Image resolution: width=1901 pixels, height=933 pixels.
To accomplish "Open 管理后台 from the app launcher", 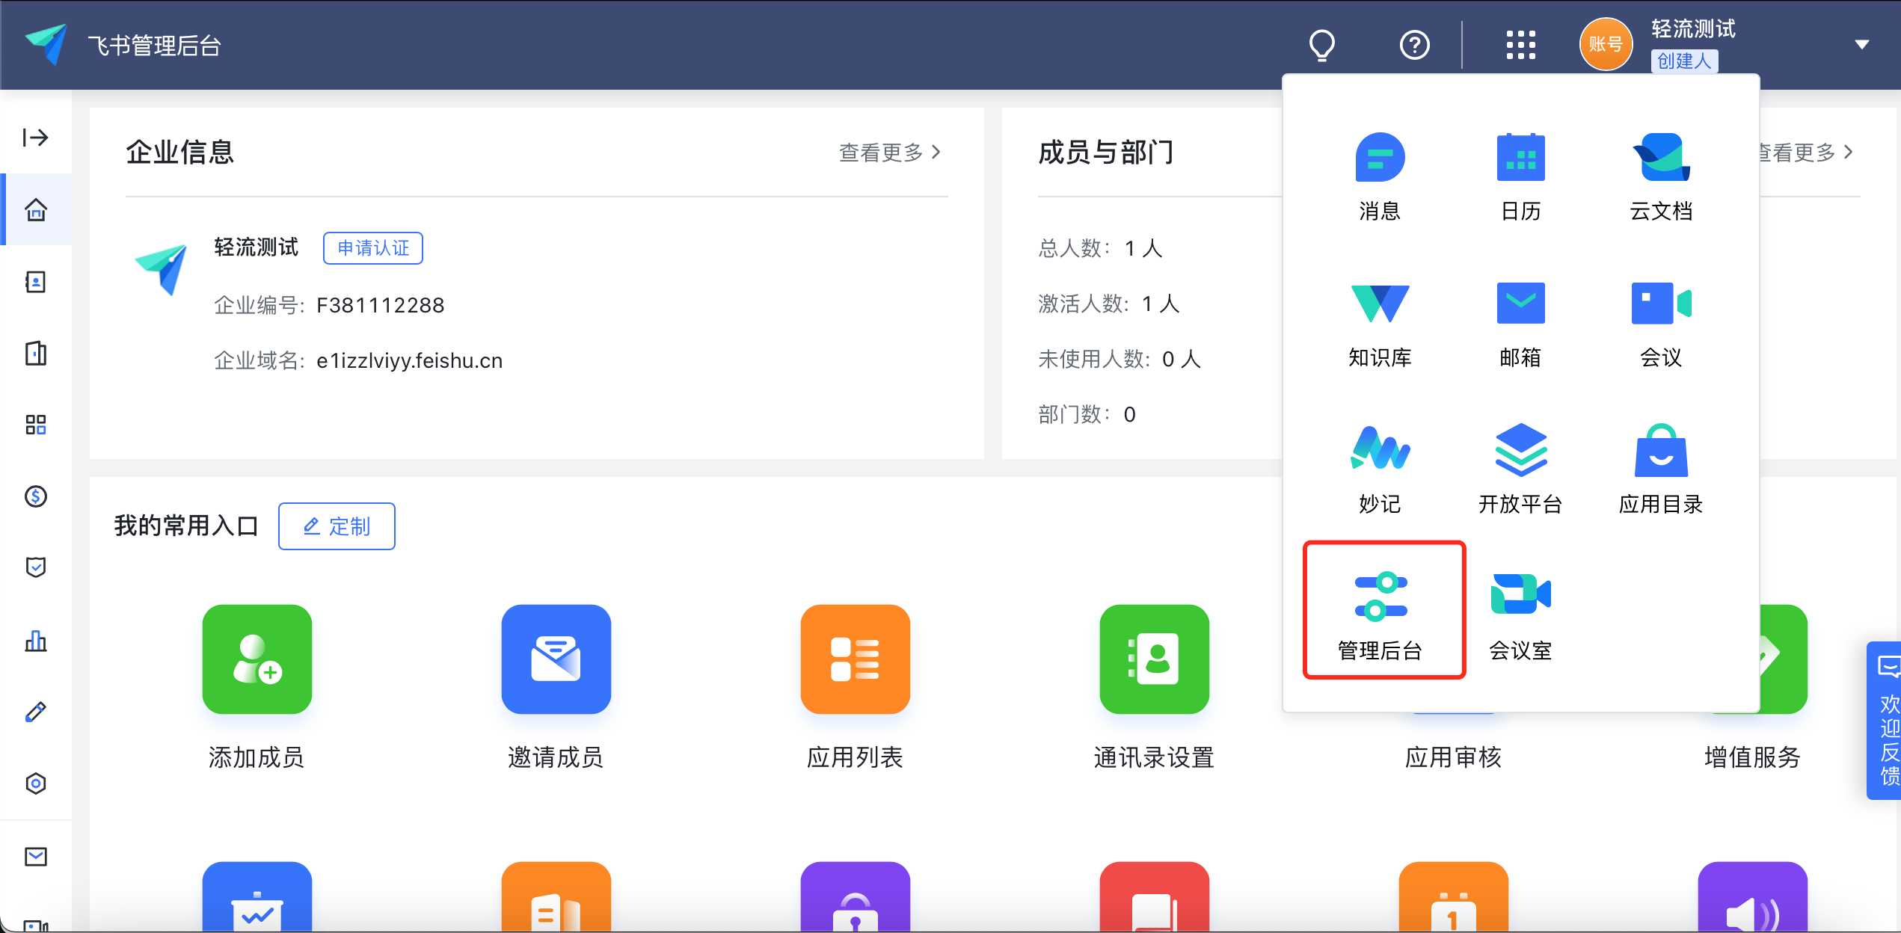I will click(x=1380, y=617).
